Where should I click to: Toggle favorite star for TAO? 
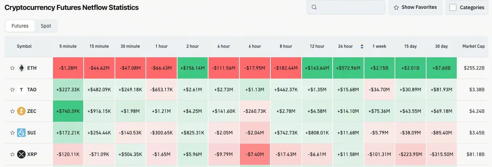click(x=12, y=90)
